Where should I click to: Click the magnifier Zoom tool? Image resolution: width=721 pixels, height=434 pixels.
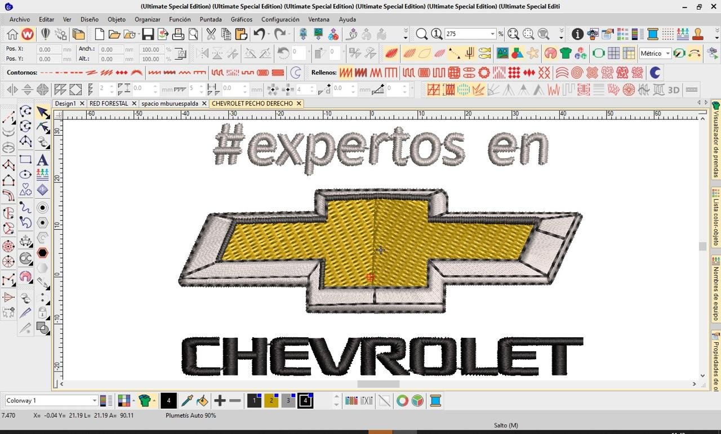click(421, 34)
